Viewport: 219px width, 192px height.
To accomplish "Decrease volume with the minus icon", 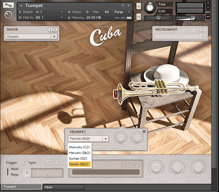I will pyautogui.click(x=178, y=18).
